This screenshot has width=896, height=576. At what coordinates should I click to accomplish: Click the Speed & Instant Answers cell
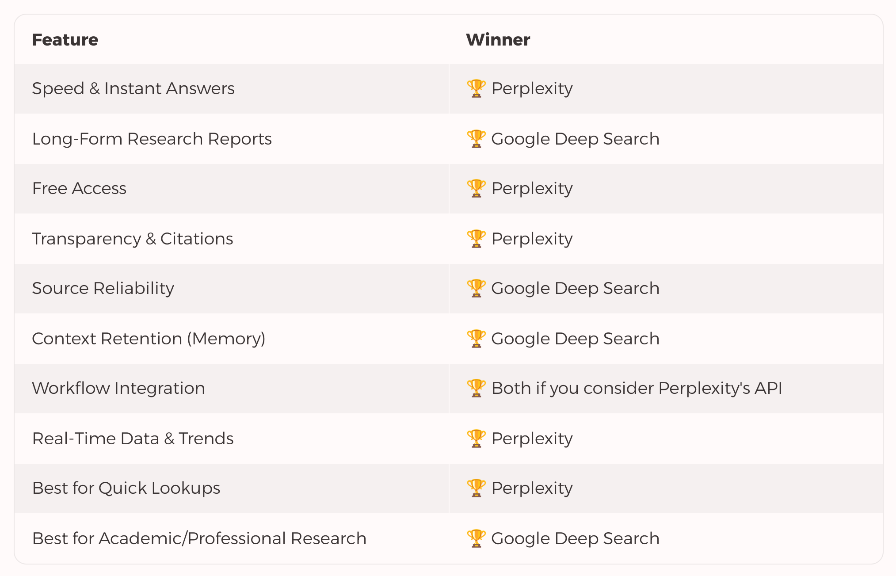coord(232,89)
